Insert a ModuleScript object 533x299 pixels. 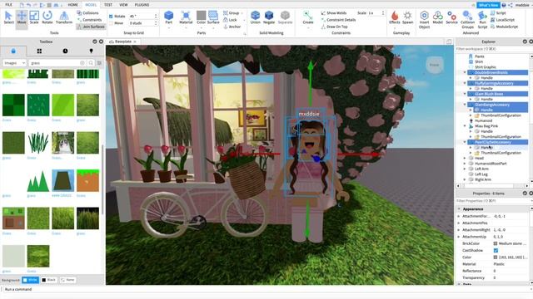[x=504, y=27]
